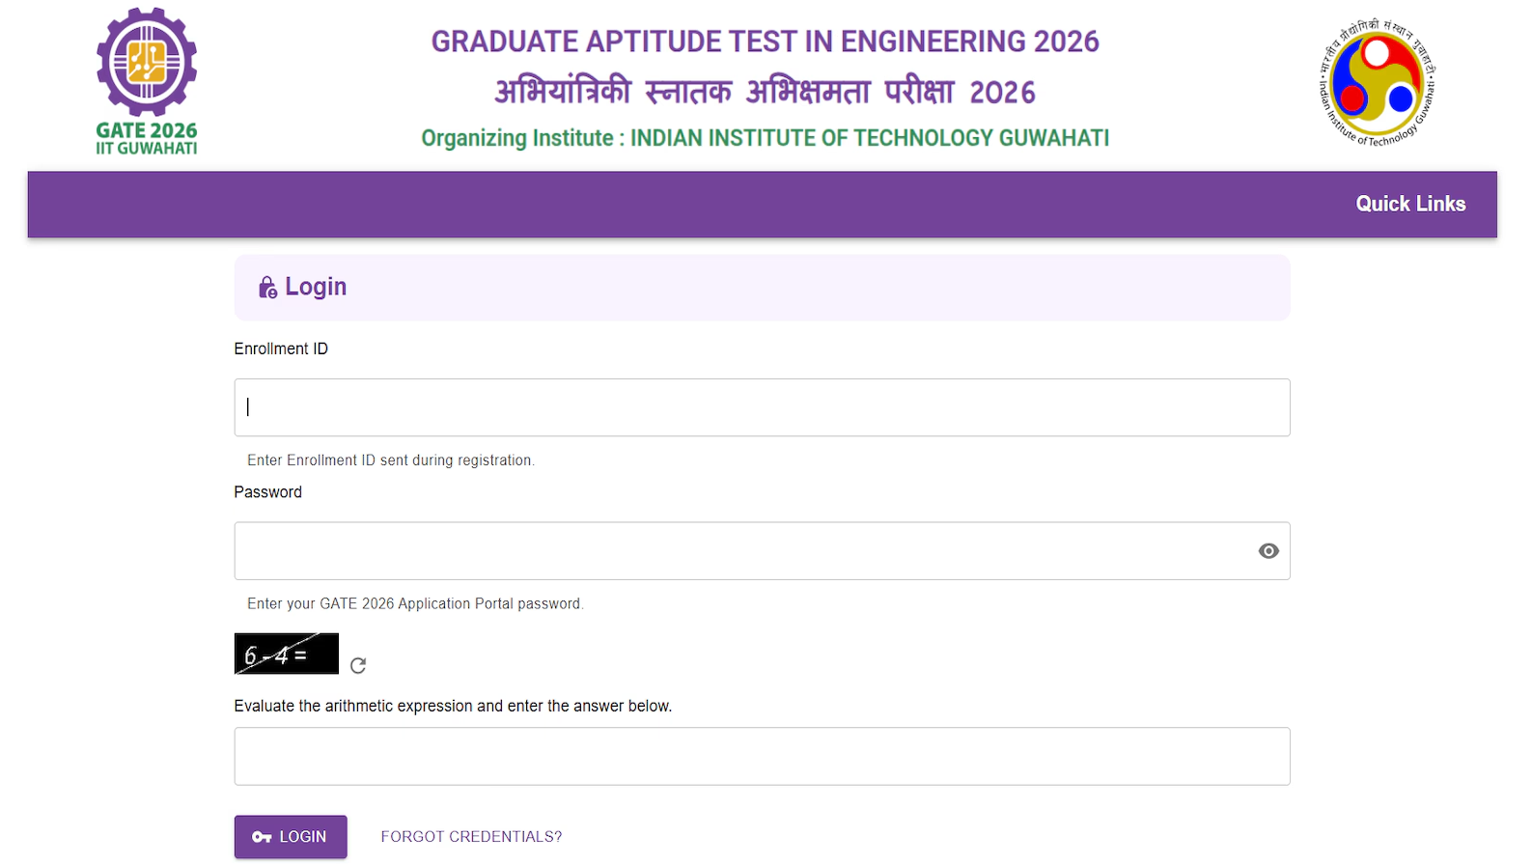Click the Enrollment ID helper text
This screenshot has height=864, width=1532.
[x=390, y=460]
